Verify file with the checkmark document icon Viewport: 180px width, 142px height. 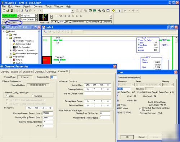click(x=90, y=11)
